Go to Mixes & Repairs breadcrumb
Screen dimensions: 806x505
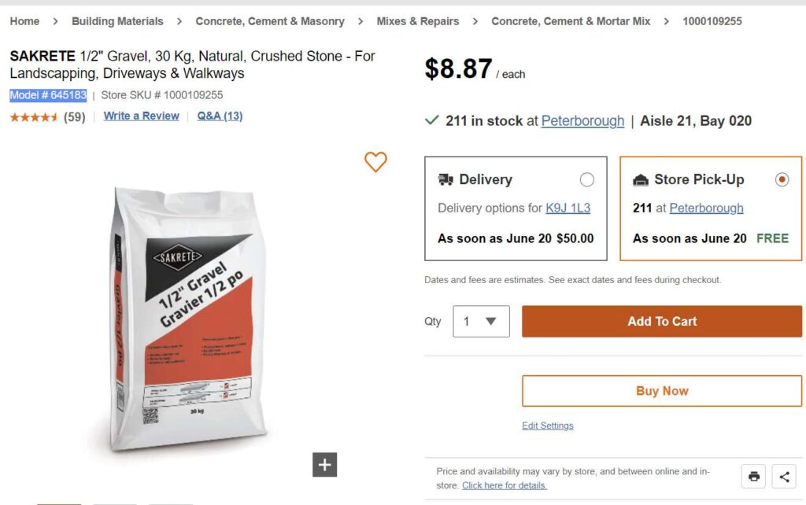tap(417, 21)
